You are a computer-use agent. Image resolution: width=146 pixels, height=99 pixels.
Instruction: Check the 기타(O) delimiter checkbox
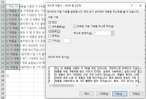point(50,41)
